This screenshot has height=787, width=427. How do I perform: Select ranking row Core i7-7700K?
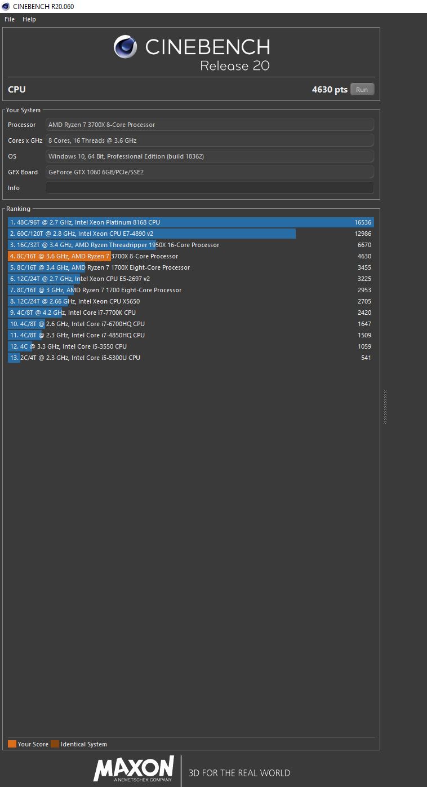click(191, 313)
